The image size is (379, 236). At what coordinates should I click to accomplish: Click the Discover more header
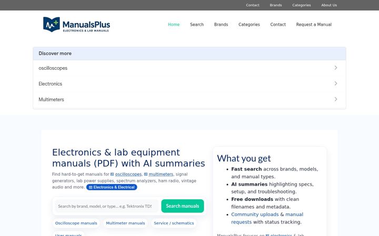189,53
